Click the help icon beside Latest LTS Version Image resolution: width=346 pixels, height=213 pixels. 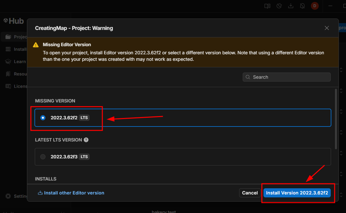pyautogui.click(x=86, y=140)
